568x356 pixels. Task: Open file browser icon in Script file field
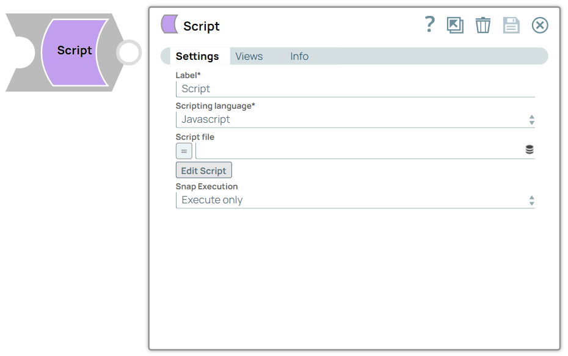click(x=530, y=150)
